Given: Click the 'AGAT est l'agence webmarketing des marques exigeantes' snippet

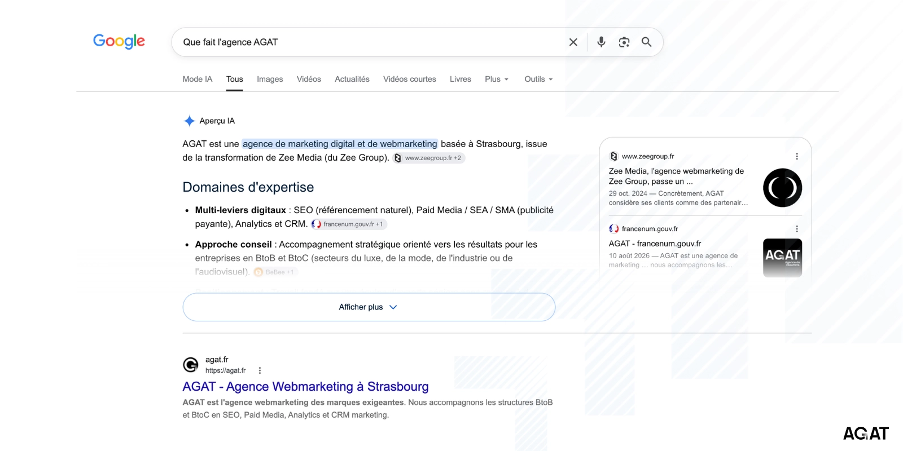Looking at the screenshot, I should tap(293, 403).
